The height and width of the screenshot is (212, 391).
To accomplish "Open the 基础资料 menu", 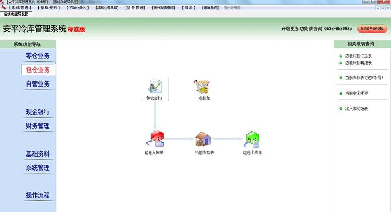I will coord(49,8).
